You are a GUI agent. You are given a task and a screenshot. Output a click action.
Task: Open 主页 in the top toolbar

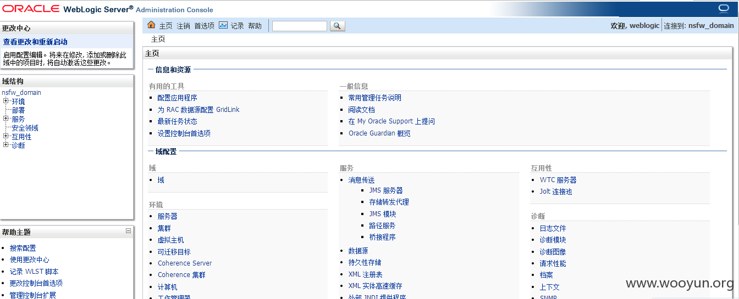click(x=166, y=26)
